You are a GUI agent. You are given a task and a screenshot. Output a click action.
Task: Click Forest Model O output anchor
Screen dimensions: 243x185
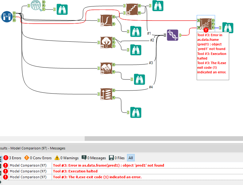[x=114, y=64]
